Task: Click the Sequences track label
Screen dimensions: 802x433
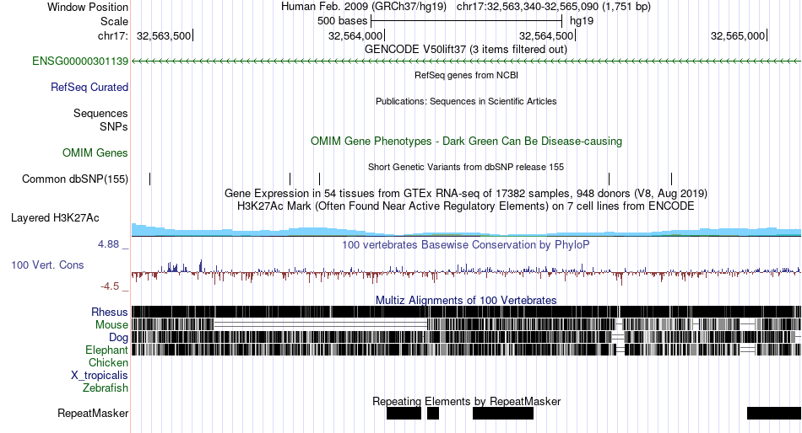Action: coord(100,114)
